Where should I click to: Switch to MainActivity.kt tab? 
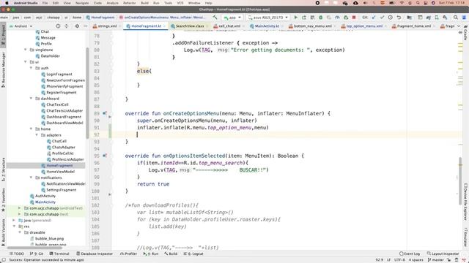coord(267,26)
